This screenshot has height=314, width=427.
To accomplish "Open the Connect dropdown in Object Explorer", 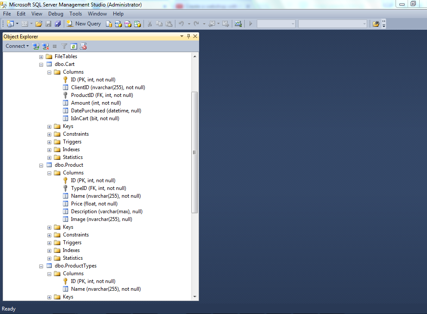I will click(x=17, y=46).
